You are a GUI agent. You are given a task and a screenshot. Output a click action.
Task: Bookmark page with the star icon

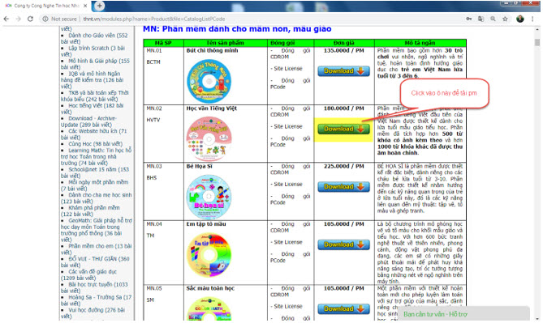[x=505, y=19]
